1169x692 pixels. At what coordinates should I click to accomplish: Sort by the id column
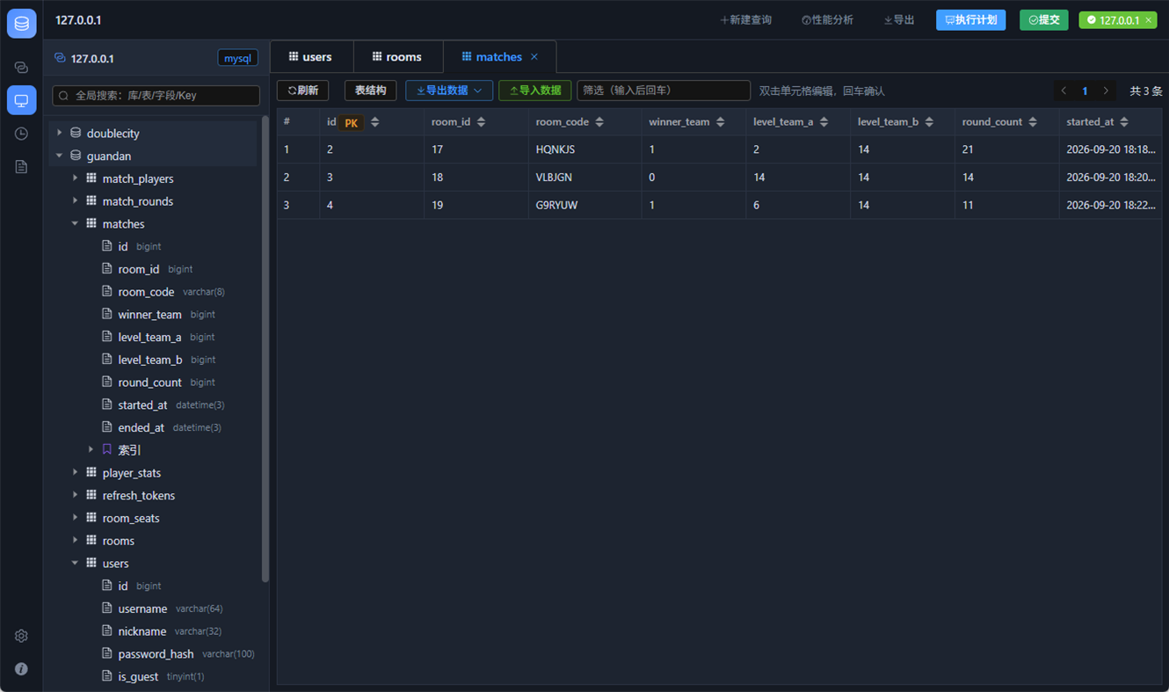pyautogui.click(x=375, y=122)
